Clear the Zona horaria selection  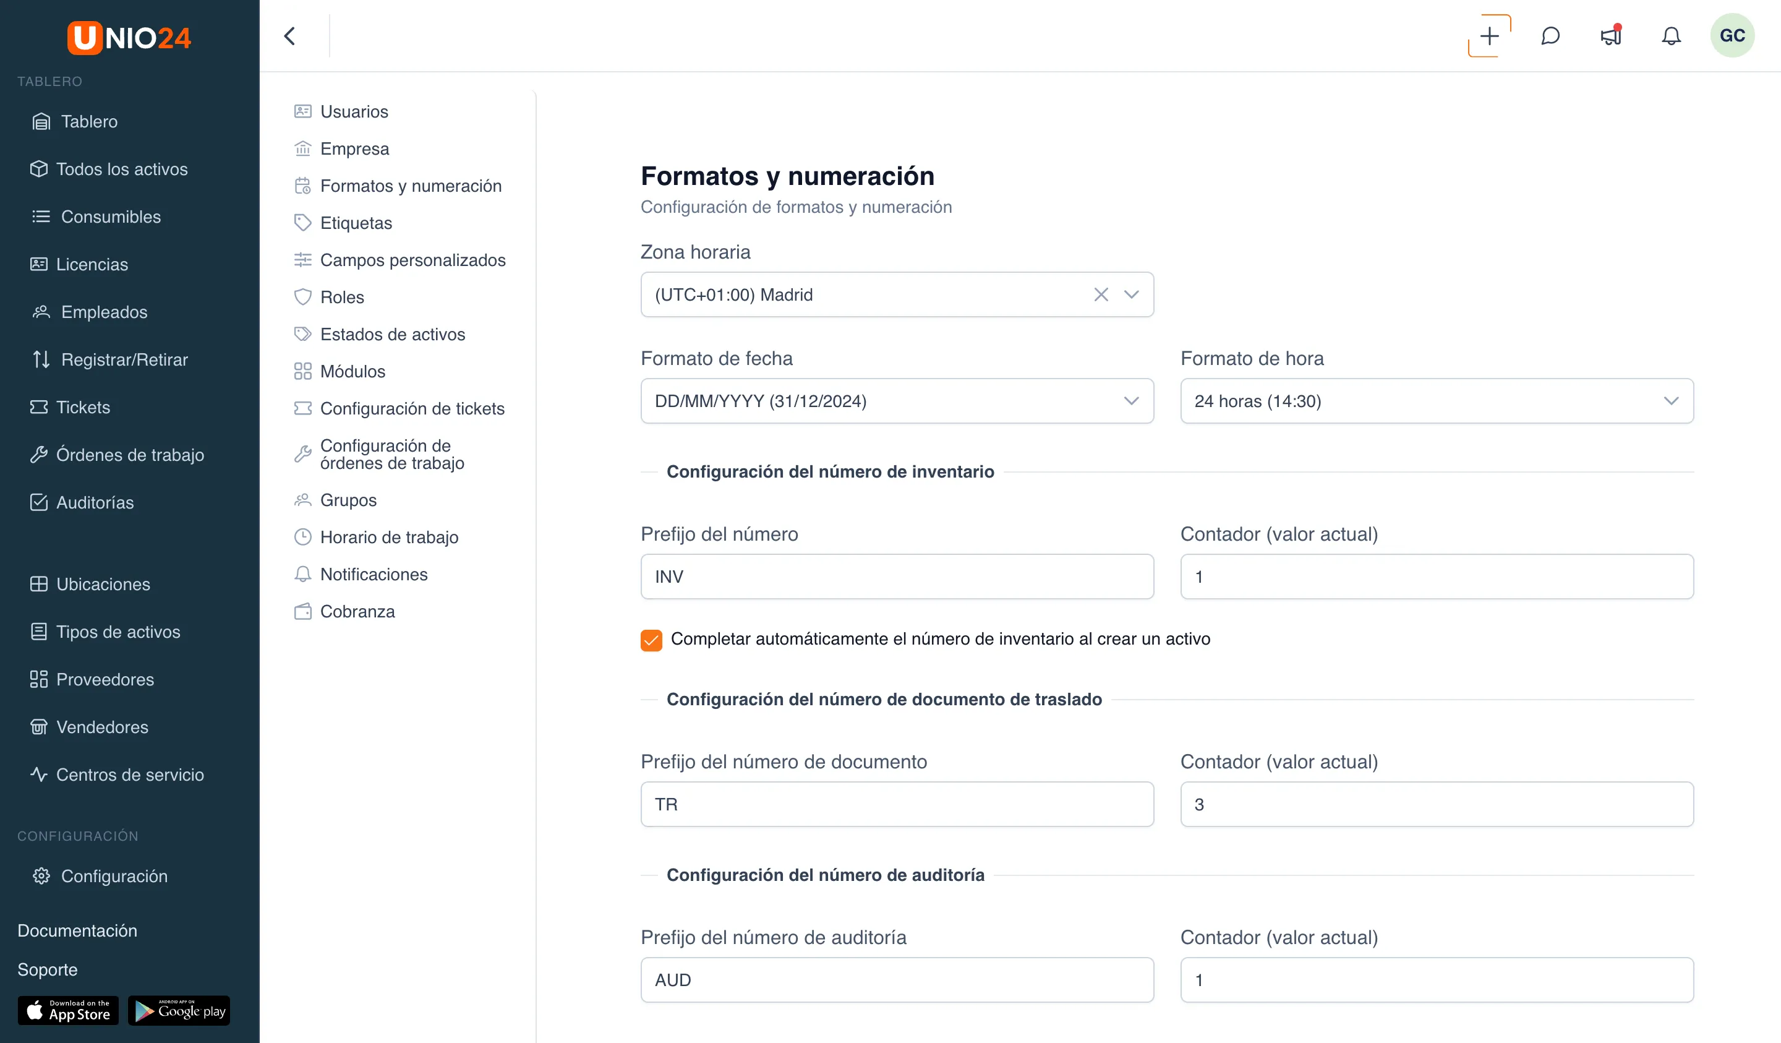click(x=1100, y=294)
